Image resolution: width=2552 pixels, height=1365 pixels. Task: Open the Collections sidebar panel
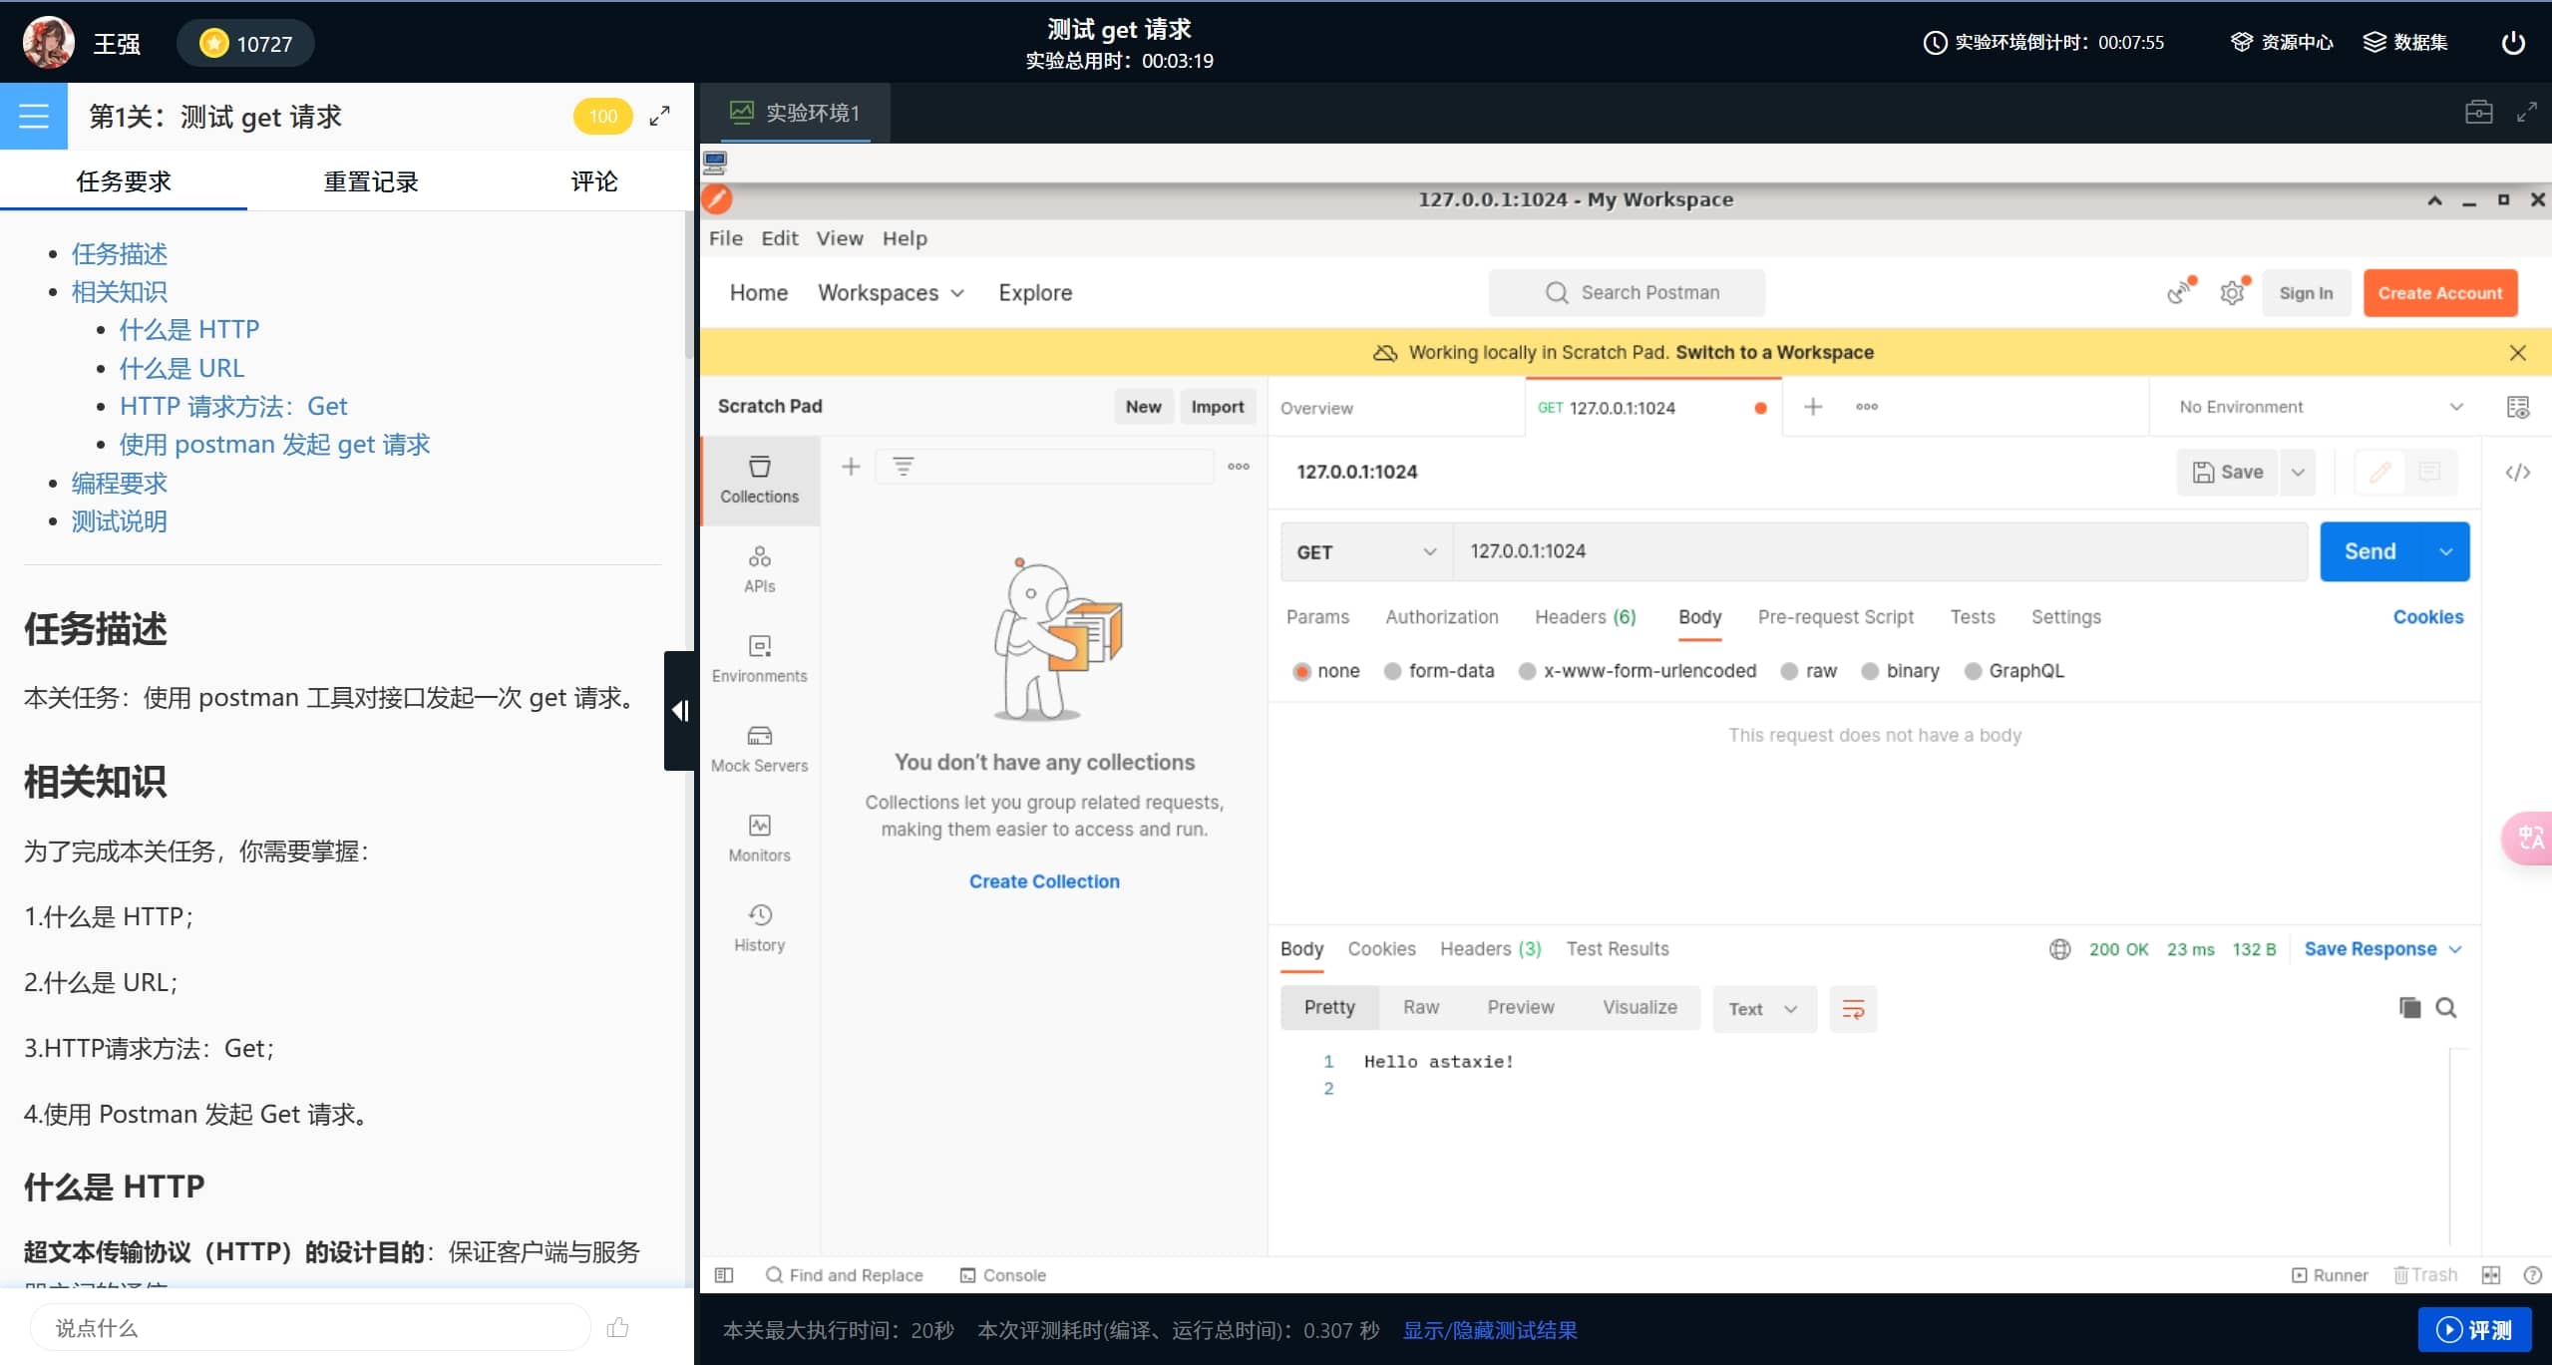[x=759, y=480]
